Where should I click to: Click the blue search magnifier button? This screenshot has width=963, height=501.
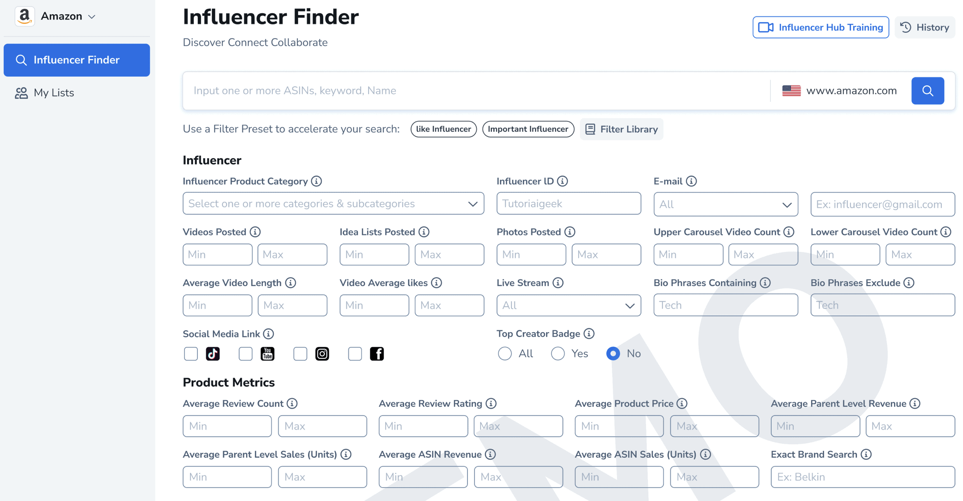click(x=927, y=91)
